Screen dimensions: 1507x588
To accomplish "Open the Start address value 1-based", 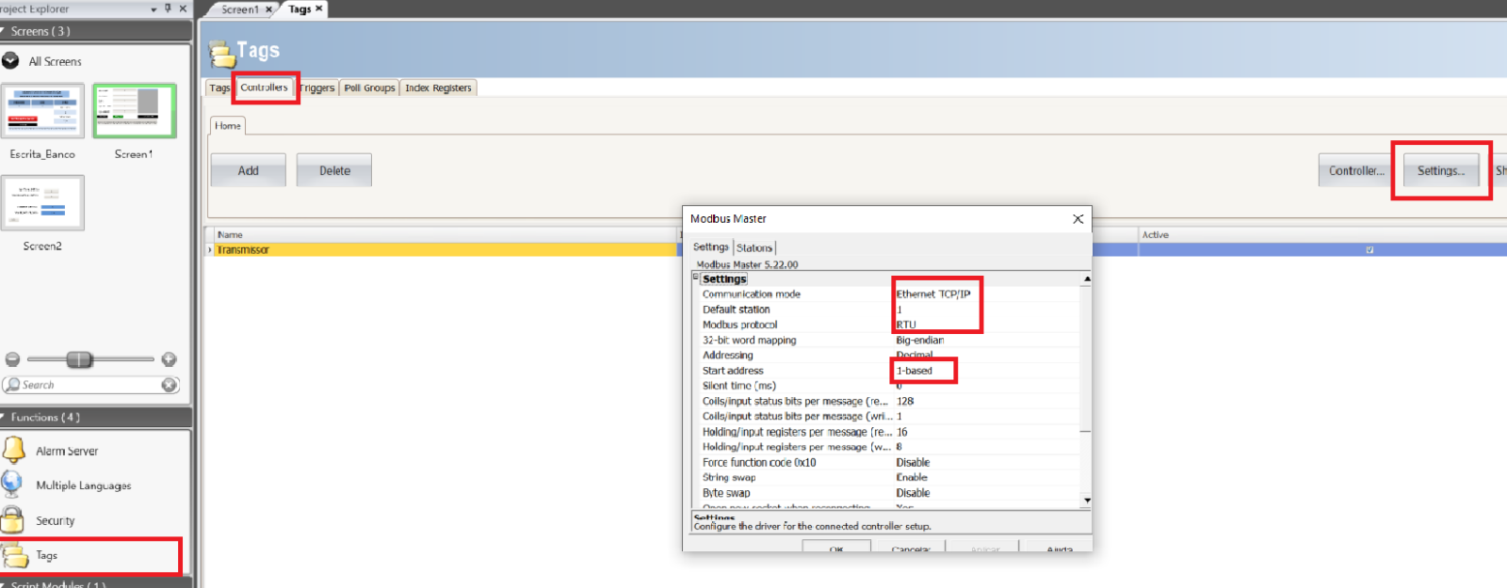I will point(915,371).
